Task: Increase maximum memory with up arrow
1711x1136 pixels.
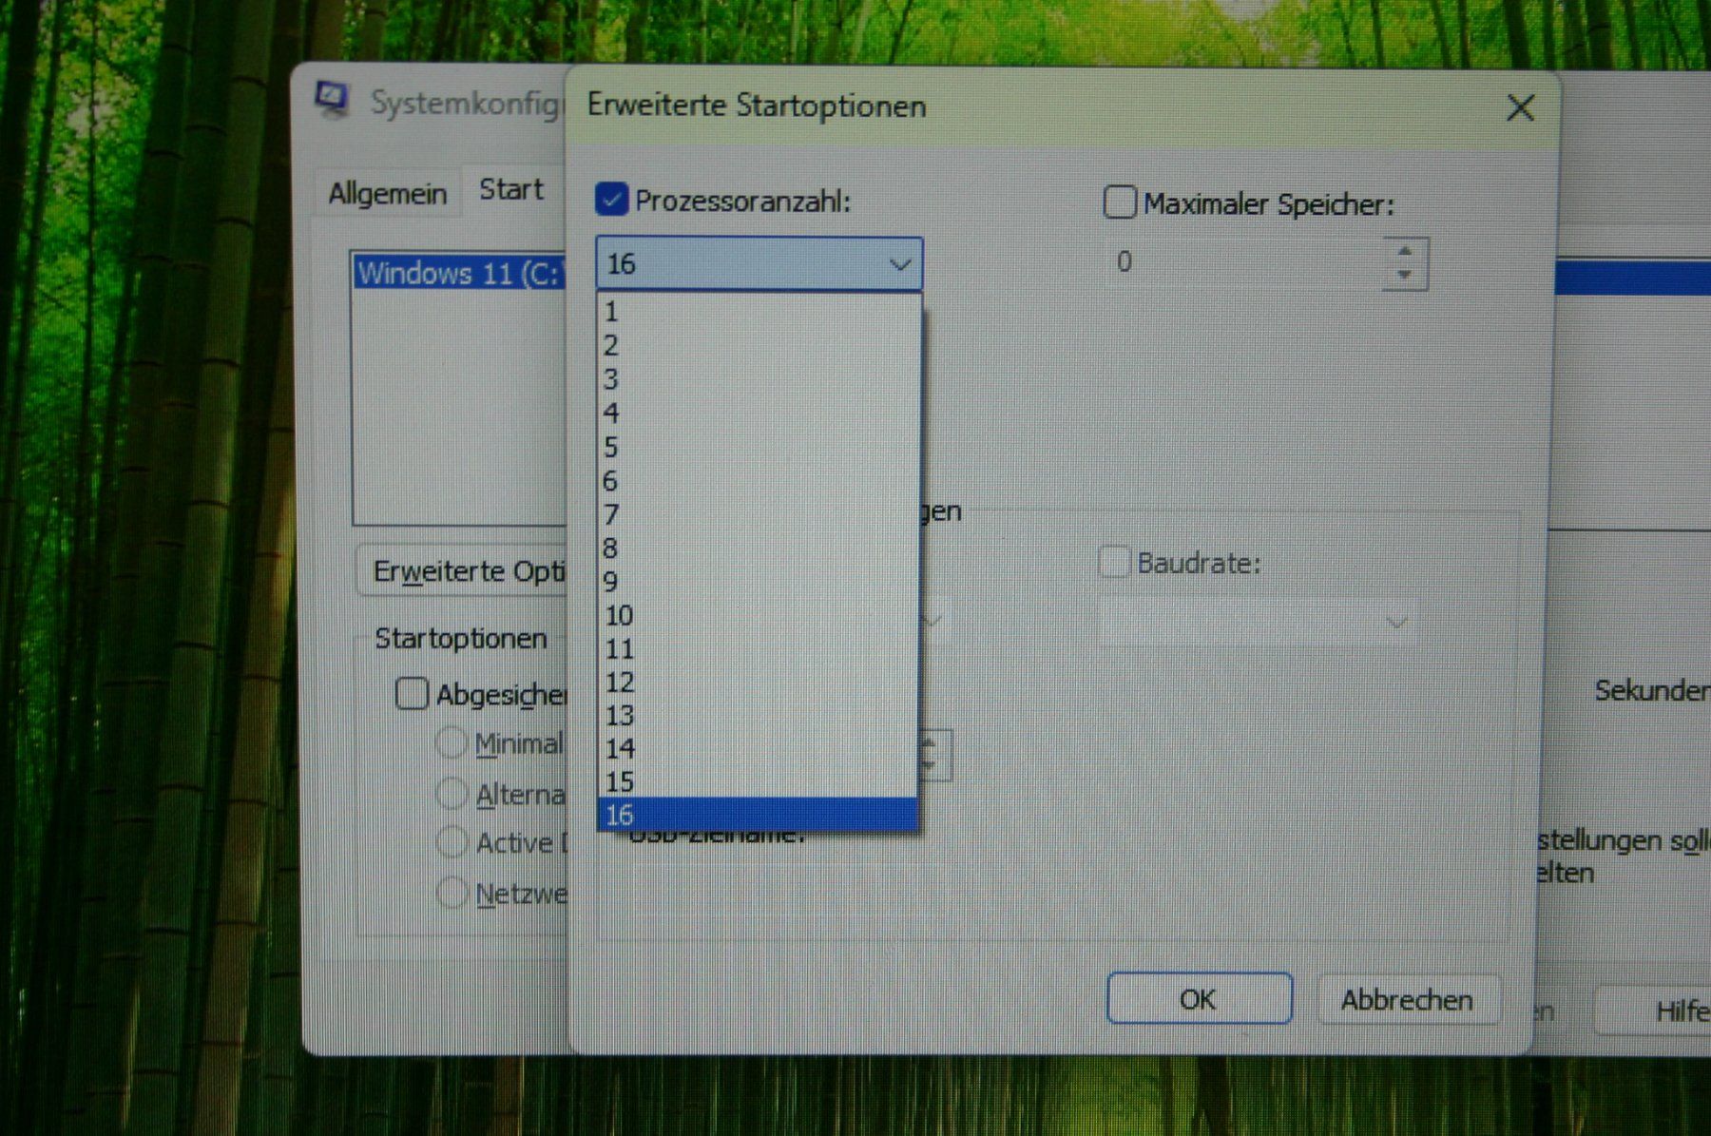Action: coord(1404,251)
